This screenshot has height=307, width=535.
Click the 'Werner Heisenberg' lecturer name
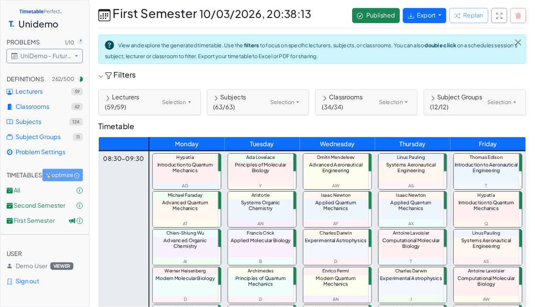(185, 271)
